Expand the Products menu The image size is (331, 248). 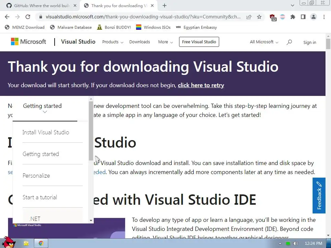(x=112, y=42)
